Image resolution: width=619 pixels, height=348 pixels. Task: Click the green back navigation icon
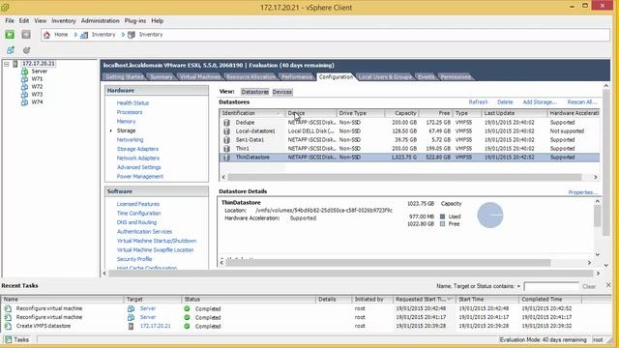10,35
